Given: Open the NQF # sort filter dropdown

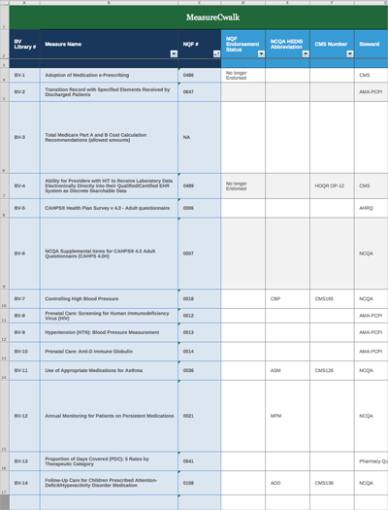Looking at the screenshot, I should 216,54.
